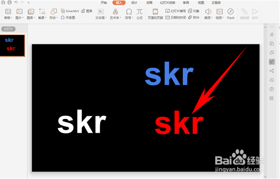Click the 对象 object button
280x179 pixels.
coord(194,11)
